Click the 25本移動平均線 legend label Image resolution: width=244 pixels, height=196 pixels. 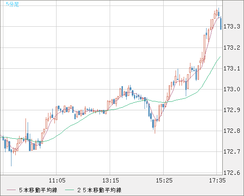99,190
